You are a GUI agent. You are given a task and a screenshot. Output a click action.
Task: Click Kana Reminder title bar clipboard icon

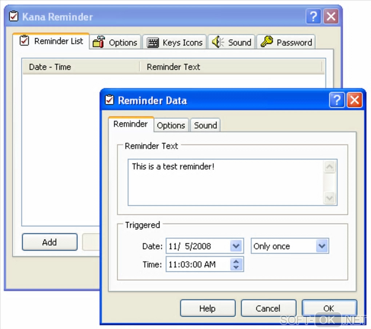click(13, 16)
